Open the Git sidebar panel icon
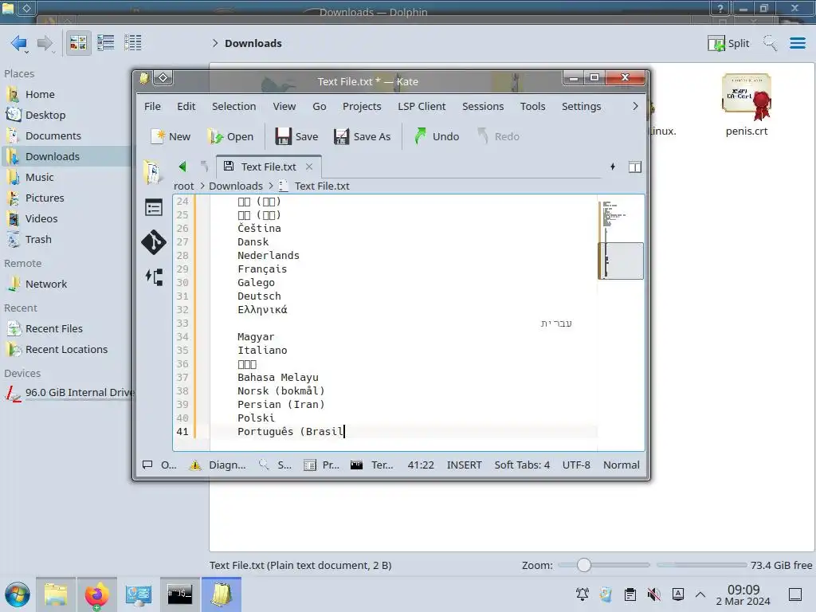The width and height of the screenshot is (816, 612). pos(154,242)
